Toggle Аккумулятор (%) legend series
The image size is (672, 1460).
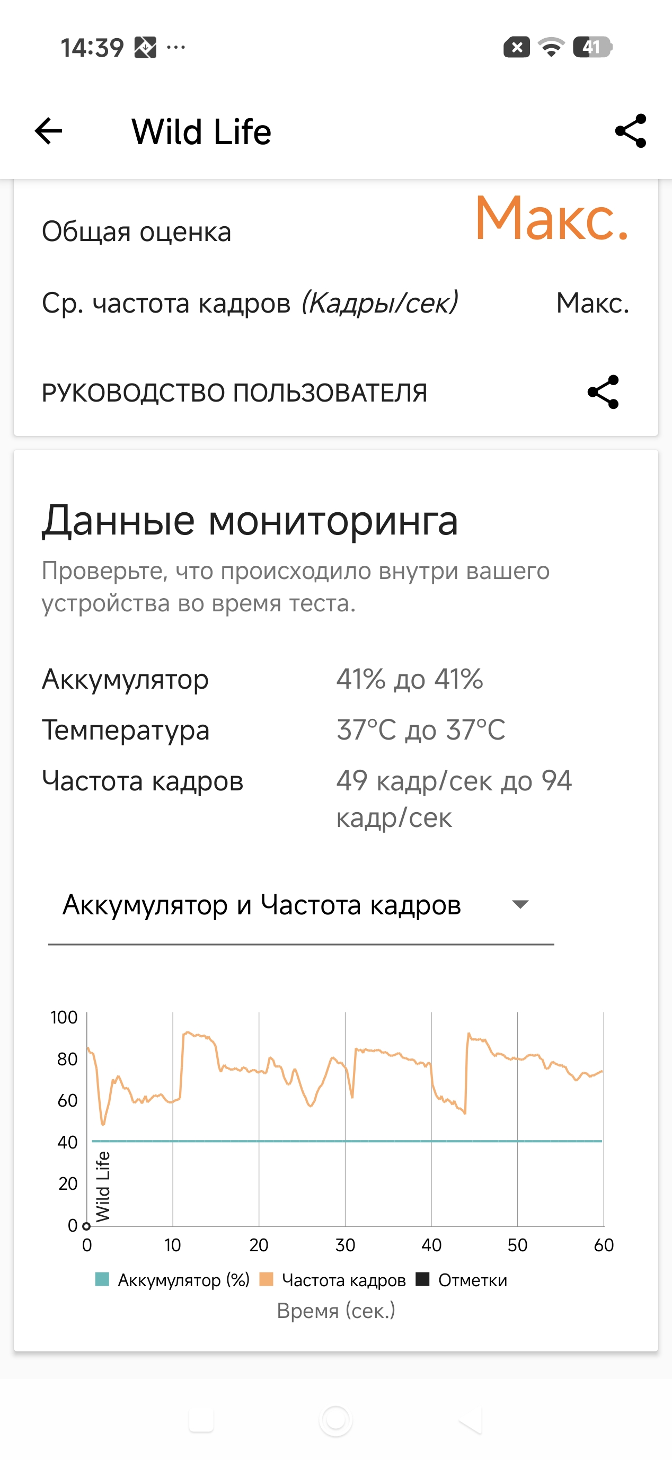172,1280
